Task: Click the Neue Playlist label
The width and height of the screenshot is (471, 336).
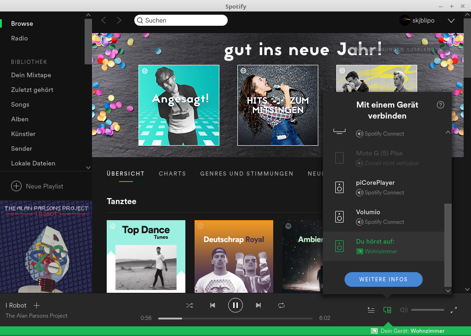Action: pyautogui.click(x=45, y=187)
